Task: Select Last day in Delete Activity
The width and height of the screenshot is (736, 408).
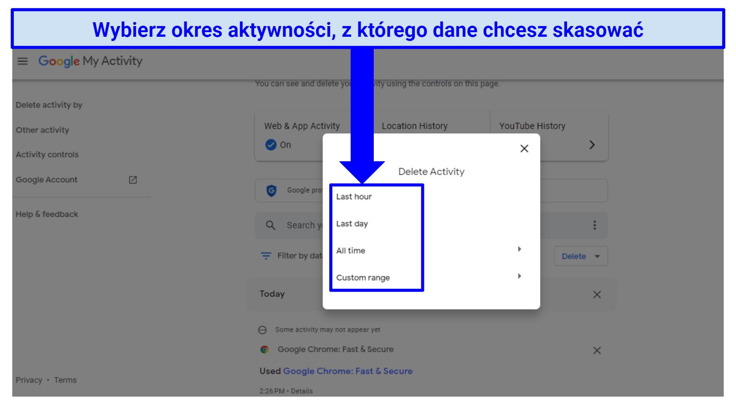Action: 352,224
